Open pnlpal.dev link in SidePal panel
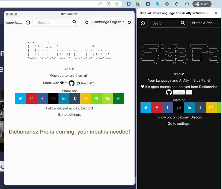 pos(181,117)
